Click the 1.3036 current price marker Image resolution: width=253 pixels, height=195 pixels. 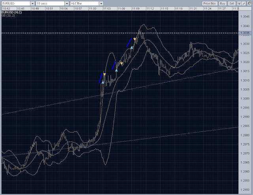pyautogui.click(x=245, y=33)
